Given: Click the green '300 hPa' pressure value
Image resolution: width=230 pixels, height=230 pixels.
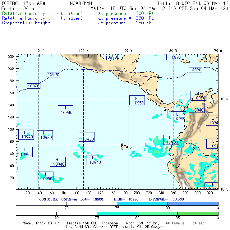Looking at the screenshot, I should pos(145,13).
